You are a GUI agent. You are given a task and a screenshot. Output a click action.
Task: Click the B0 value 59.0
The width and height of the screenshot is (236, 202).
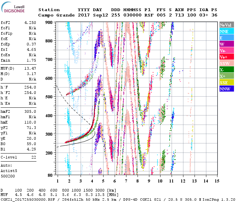pyautogui.click(x=31, y=144)
